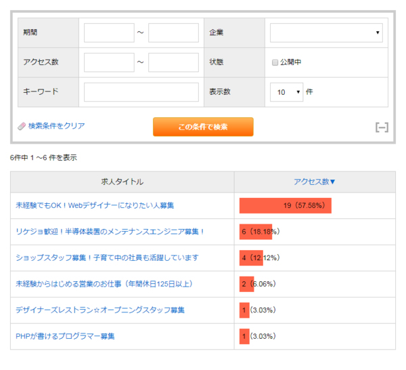Viewport: 406px width, 370px height.
Task: Click the eraser icon beside 検索条件をクリア
Action: (22, 126)
